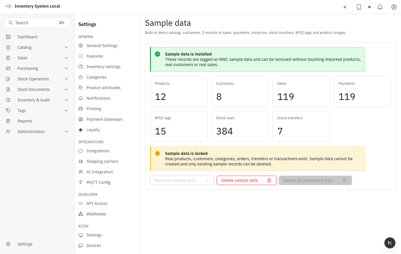Click the Shipping carriers truck icon
Viewport: 401px width, 254px height.
click(x=81, y=161)
